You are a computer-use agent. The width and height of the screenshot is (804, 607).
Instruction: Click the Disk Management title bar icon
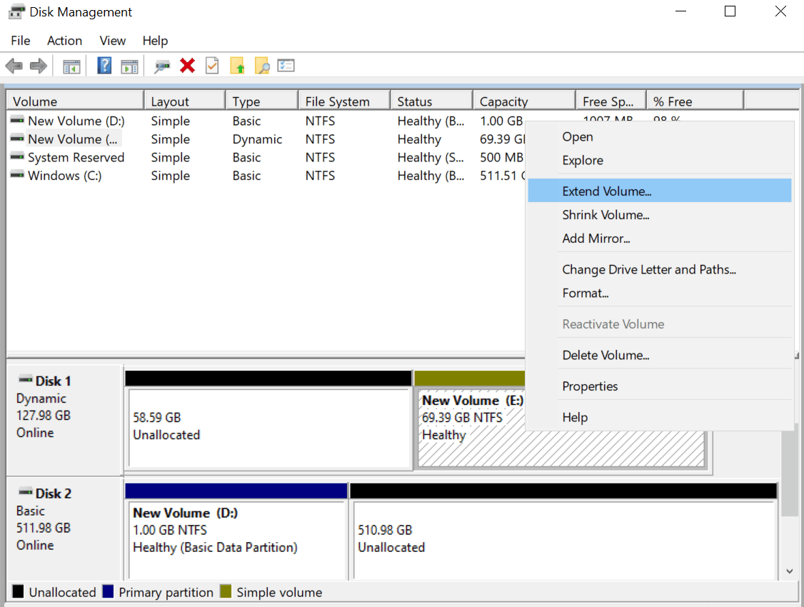(16, 11)
